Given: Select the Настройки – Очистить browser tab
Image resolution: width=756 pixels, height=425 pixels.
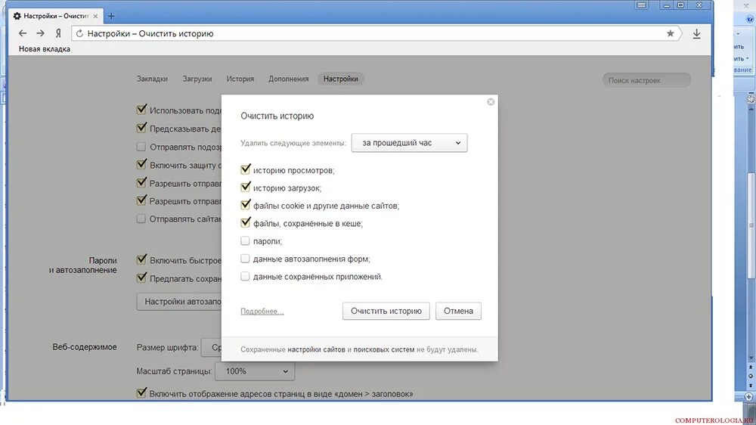Looking at the screenshot, I should pyautogui.click(x=55, y=16).
